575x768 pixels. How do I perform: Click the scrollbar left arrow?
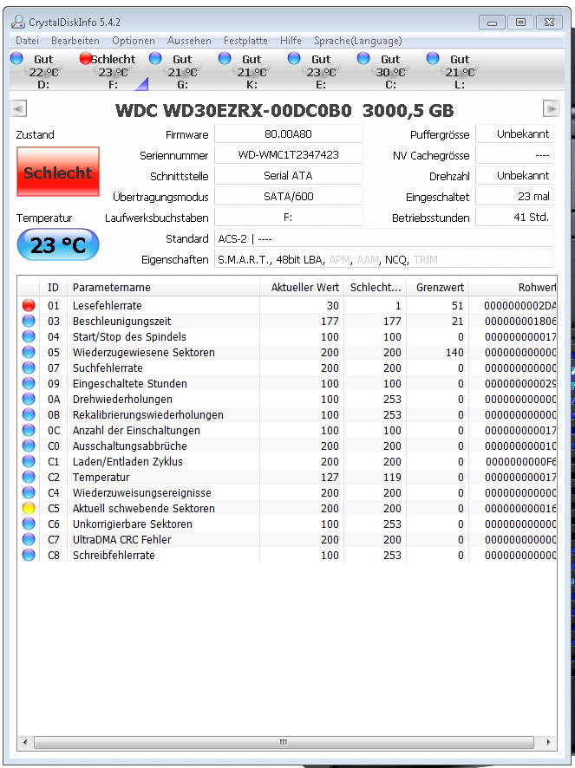(25, 742)
